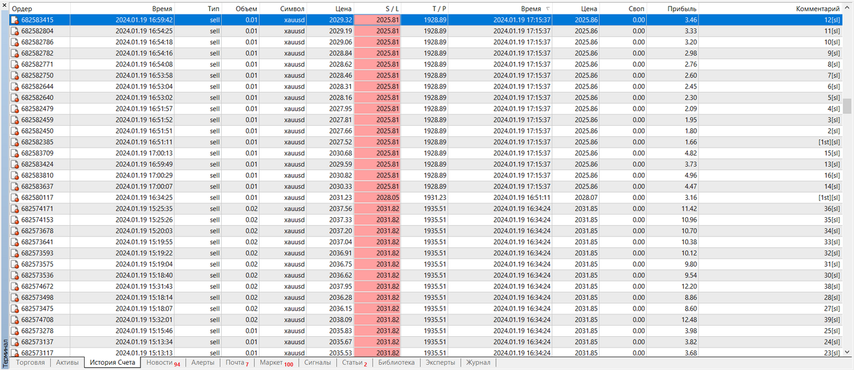Click the order icon for 682582385
This screenshot has width=854, height=370.
[x=15, y=142]
